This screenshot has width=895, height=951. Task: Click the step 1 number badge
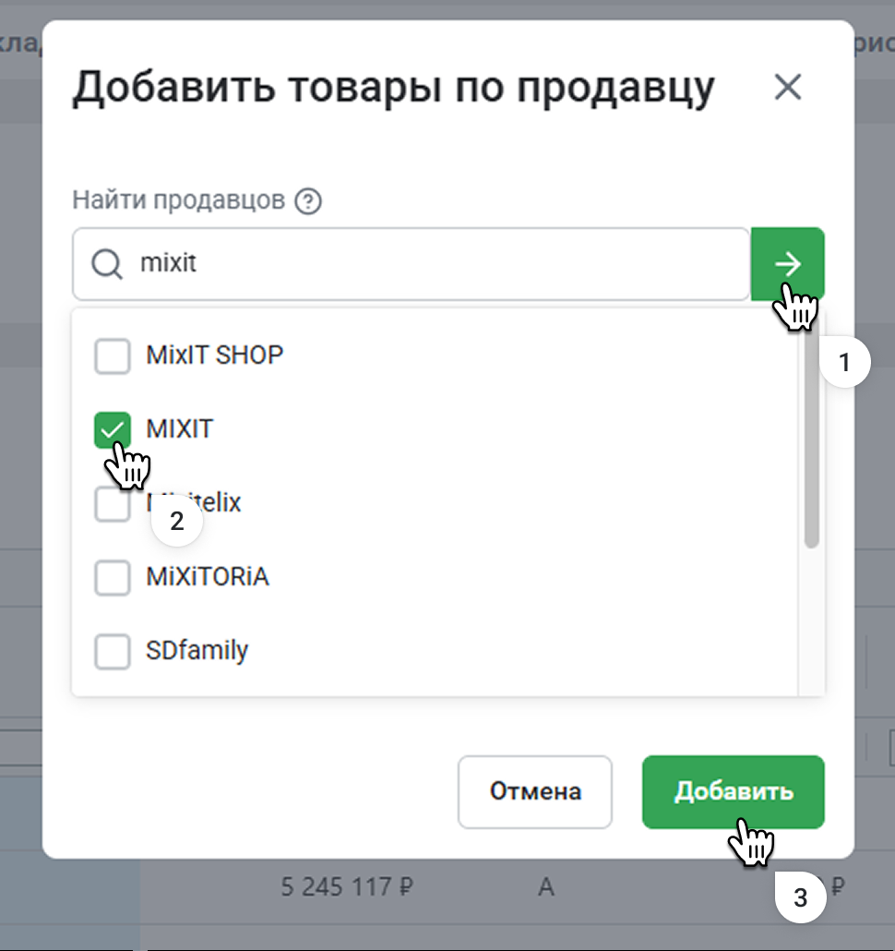(x=844, y=364)
